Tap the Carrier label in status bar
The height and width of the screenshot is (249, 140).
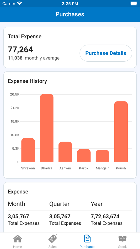point(9,3)
